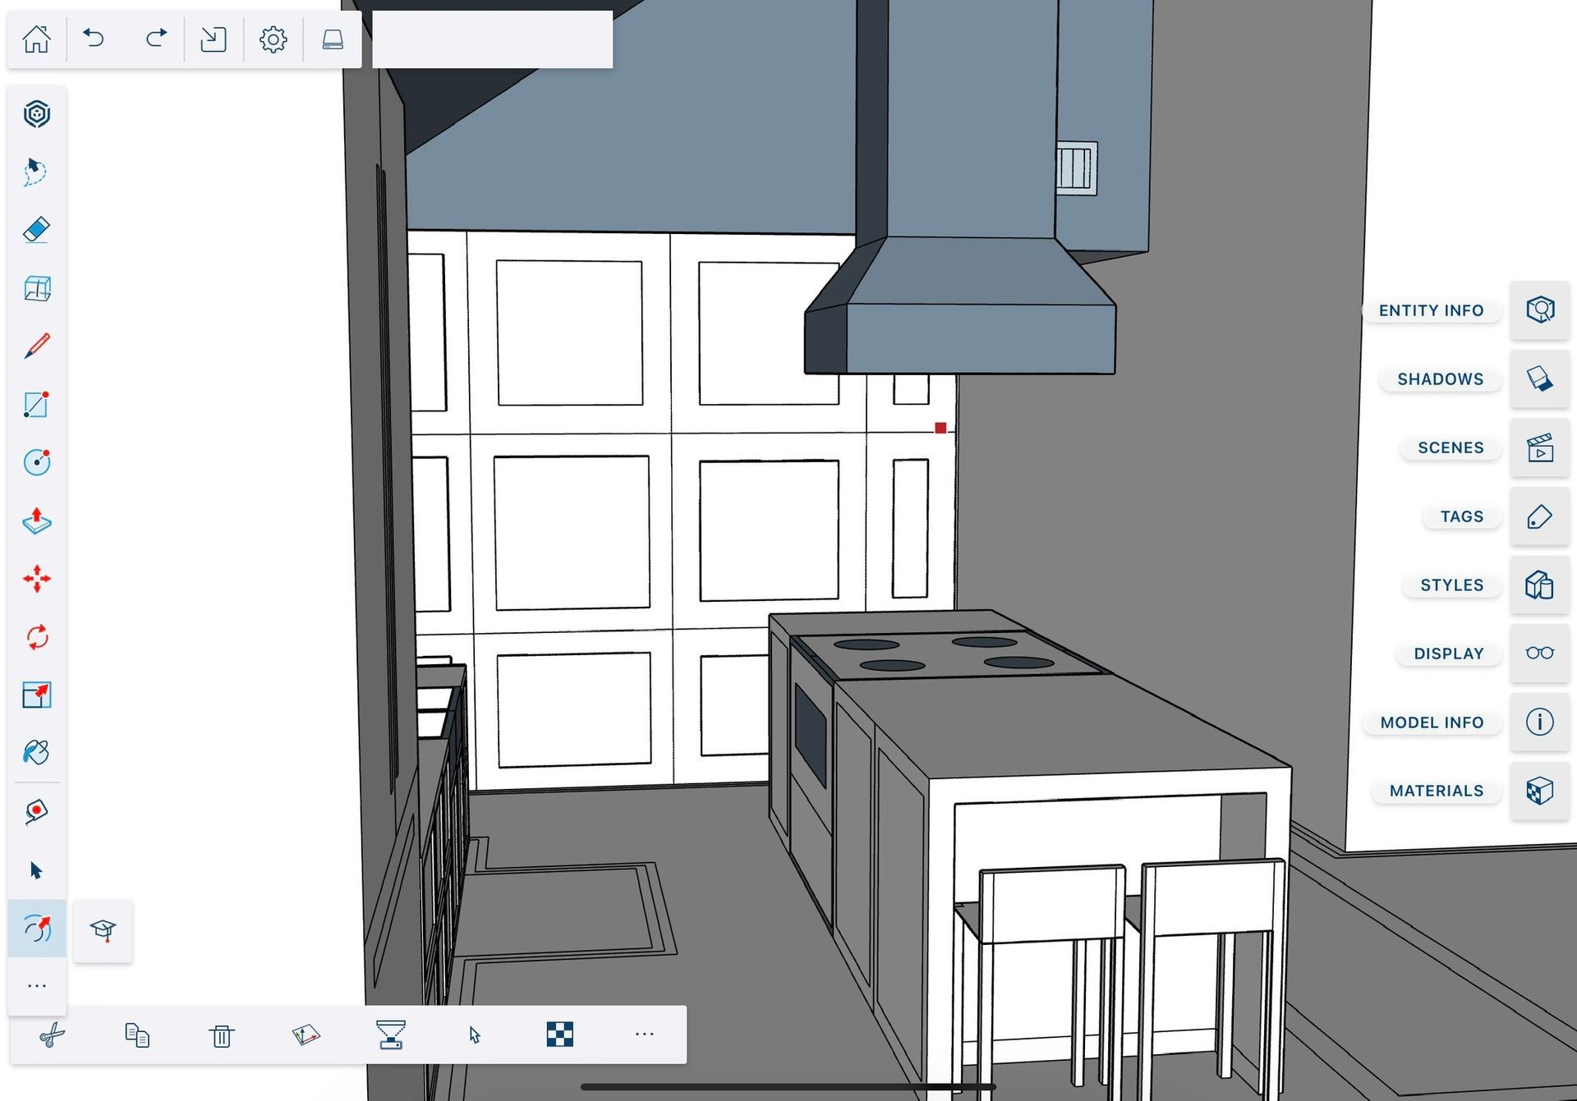Toggle the checkerboard transparency icon
Screen dimensions: 1577x1101
click(559, 1034)
